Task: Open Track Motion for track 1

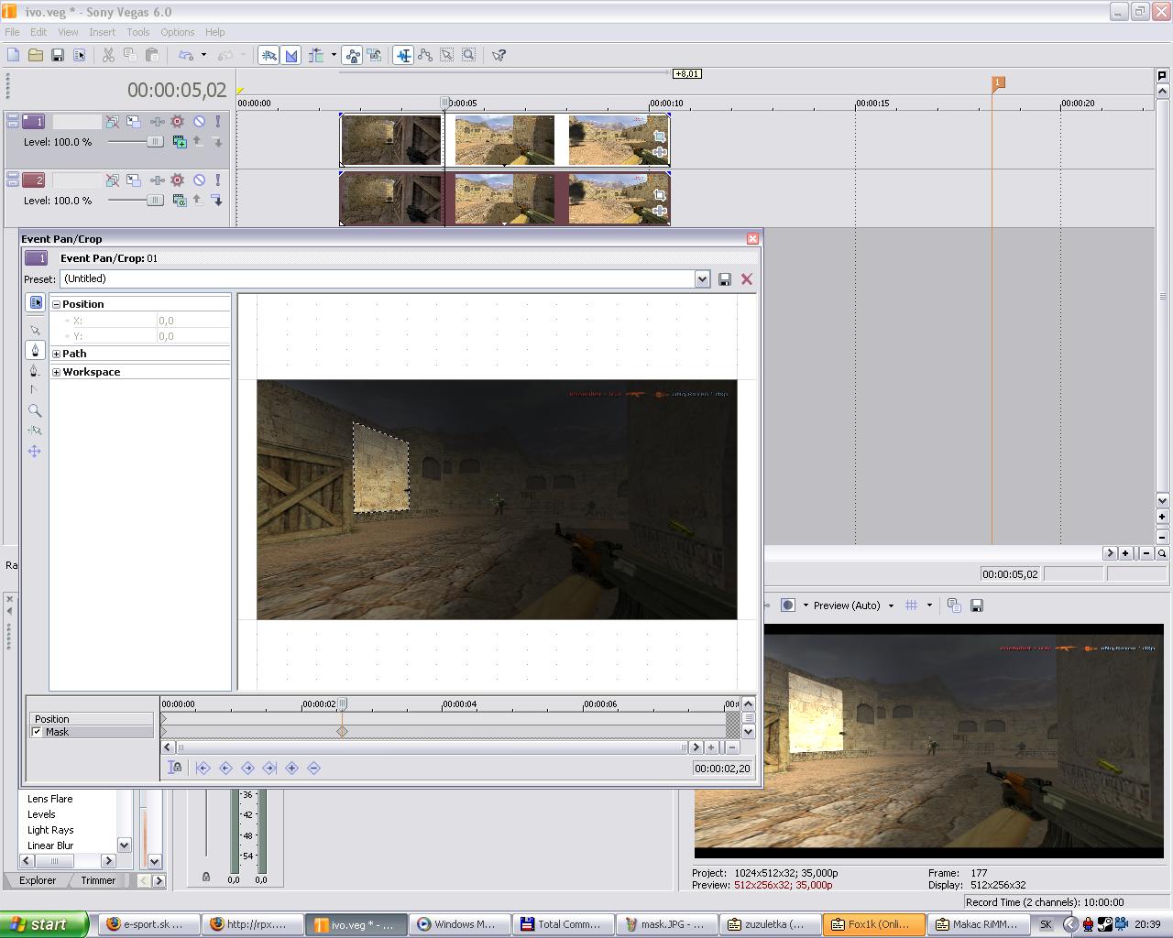Action: pyautogui.click(x=134, y=121)
